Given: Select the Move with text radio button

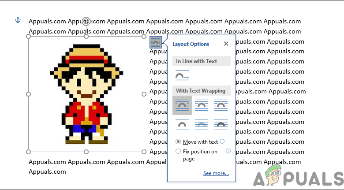Looking at the screenshot, I should pyautogui.click(x=178, y=142).
